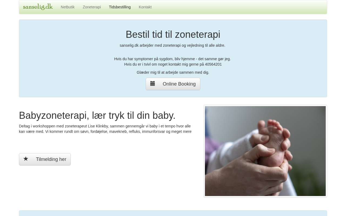Open the Netbutik menu item
Screen dimensions: 346x216
point(68,7)
